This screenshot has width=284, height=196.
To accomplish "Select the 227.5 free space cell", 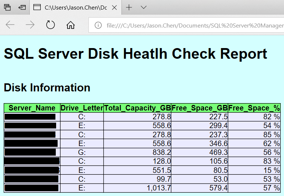I will pyautogui.click(x=200, y=117).
